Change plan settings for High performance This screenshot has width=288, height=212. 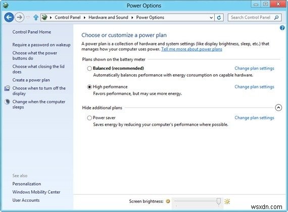pos(254,87)
